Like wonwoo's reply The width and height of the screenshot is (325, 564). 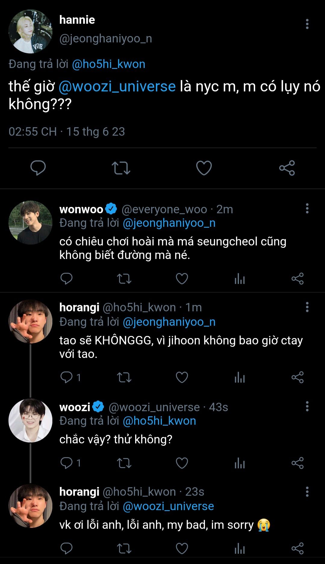pos(182,279)
